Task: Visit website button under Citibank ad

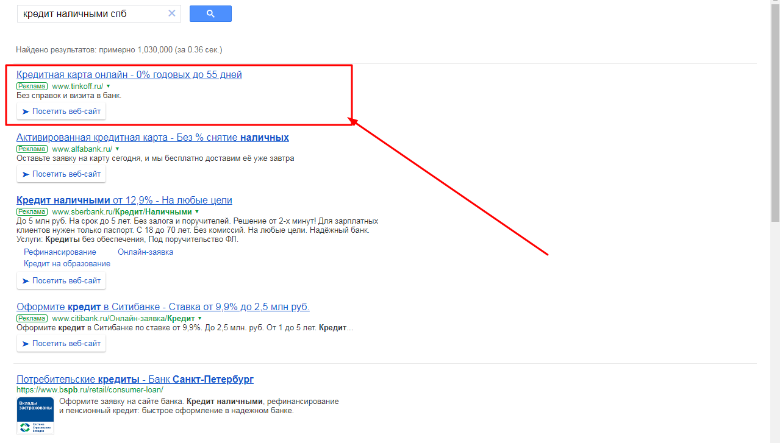Action: pos(61,344)
